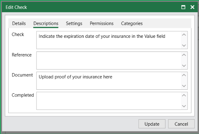Viewport: 199px width, 134px height.
Task: Click the Check field's up arrow
Action: [x=184, y=35]
